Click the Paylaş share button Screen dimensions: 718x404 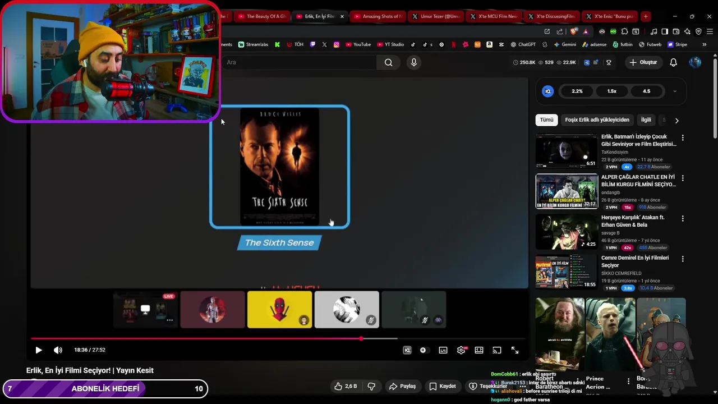pos(403,386)
